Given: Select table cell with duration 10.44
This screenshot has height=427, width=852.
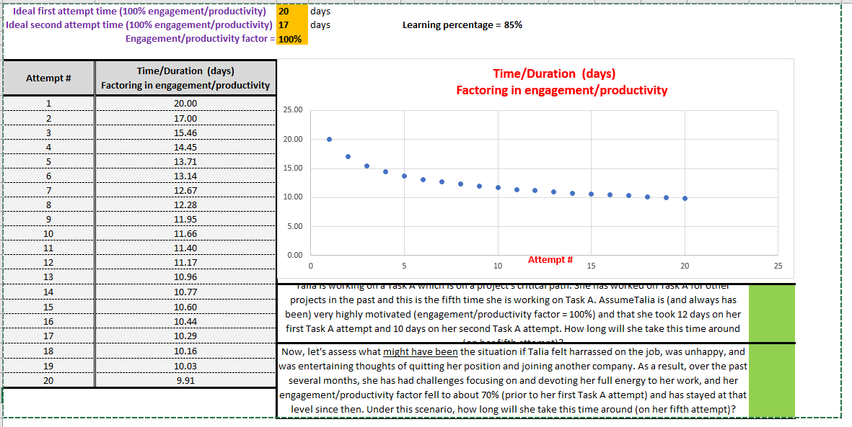Looking at the screenshot, I should pos(185,321).
